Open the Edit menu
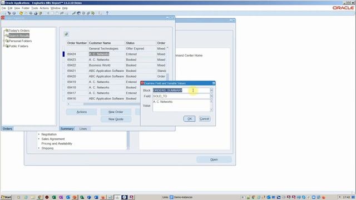356x200 pixels. pos(10,8)
